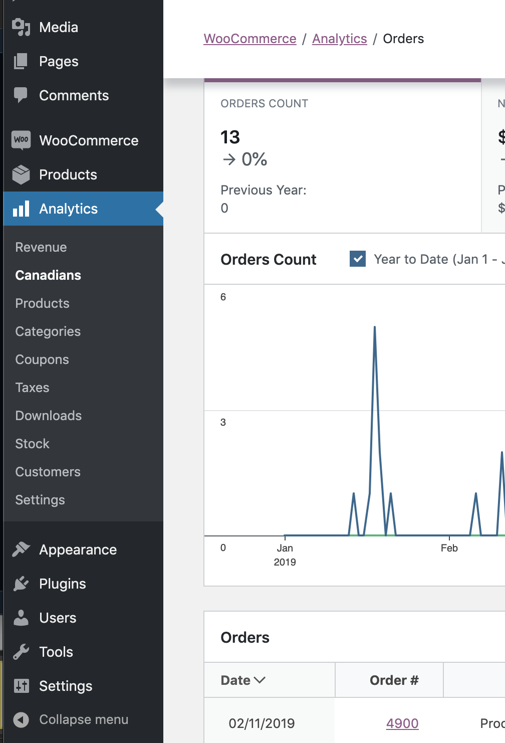Open Canadians analytics submenu
505x743 pixels.
[x=48, y=275]
